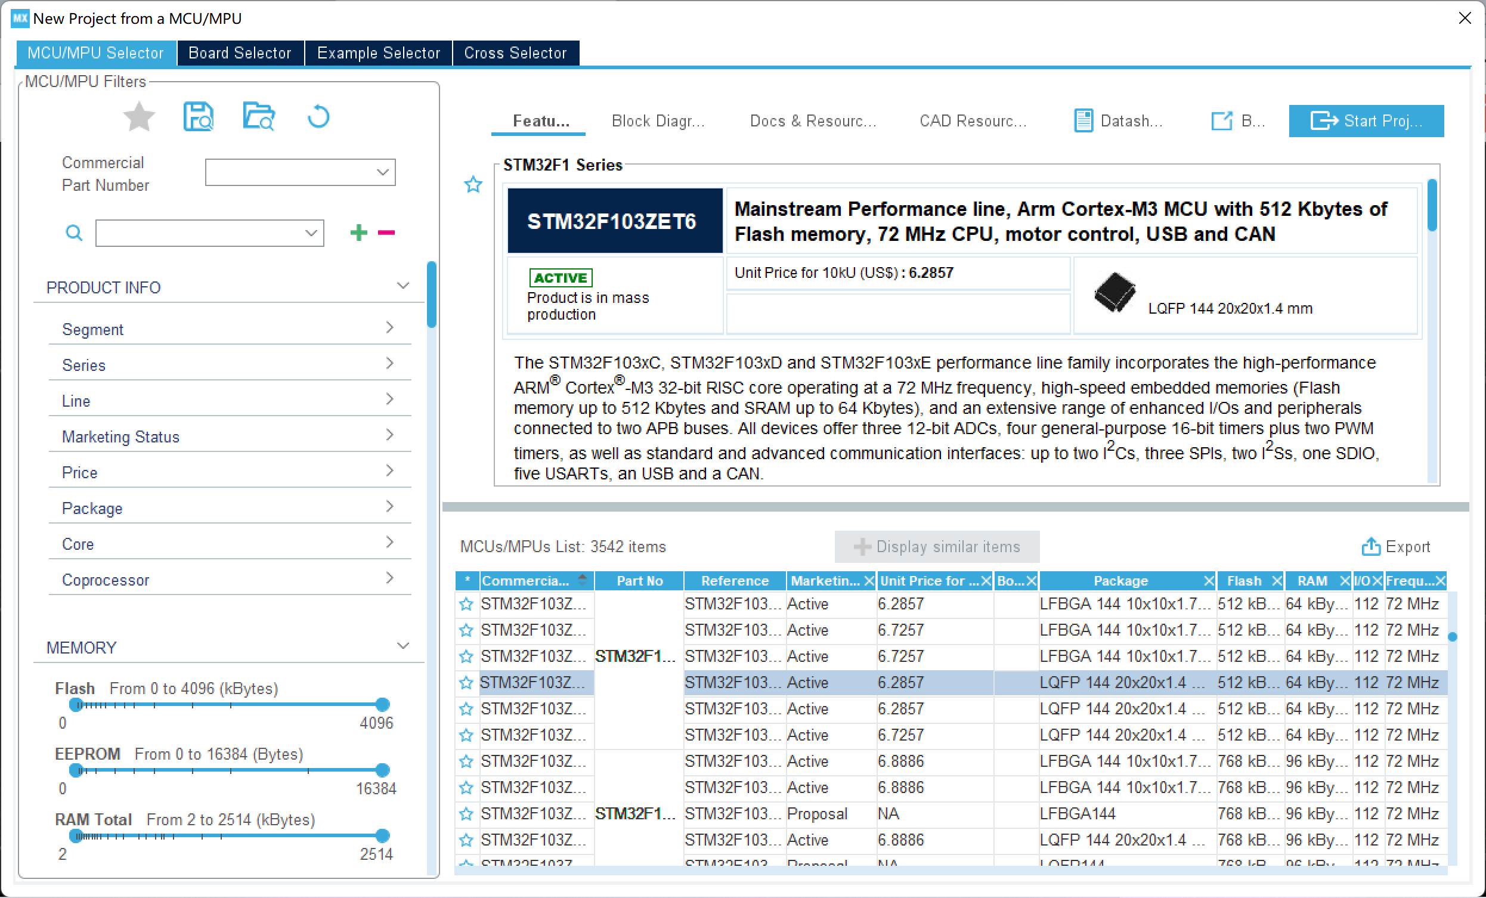Click the load saved search folder icon
Screen dimensions: 1486x898
pos(259,116)
